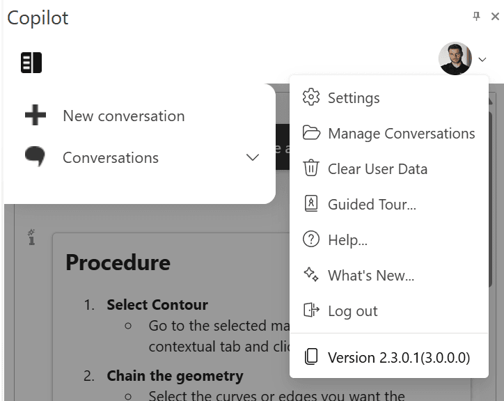The height and width of the screenshot is (401, 504).
Task: Click the gear icon beside Settings
Action: point(311,97)
